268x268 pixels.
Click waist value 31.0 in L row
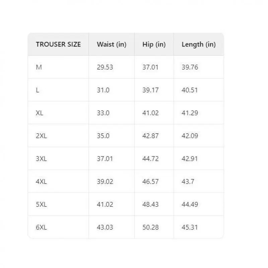click(103, 90)
